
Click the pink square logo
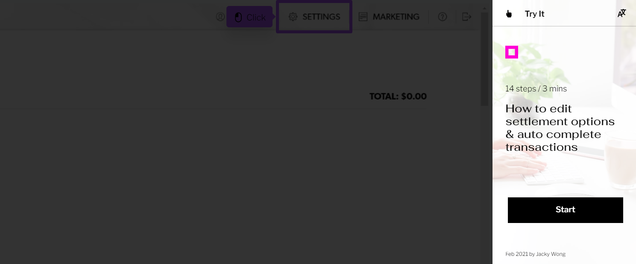[x=512, y=52]
